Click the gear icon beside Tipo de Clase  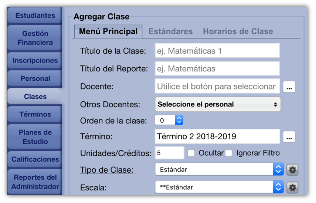point(292,170)
